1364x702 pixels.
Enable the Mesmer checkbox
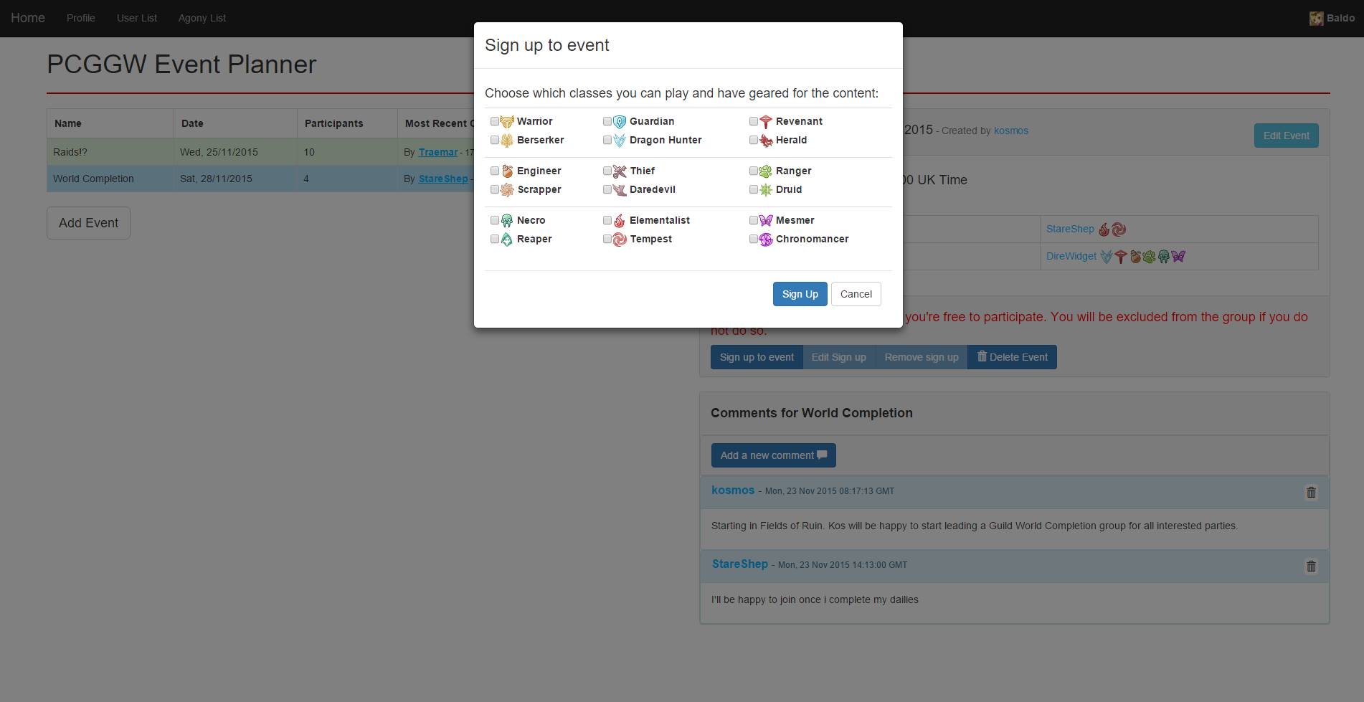pos(754,220)
